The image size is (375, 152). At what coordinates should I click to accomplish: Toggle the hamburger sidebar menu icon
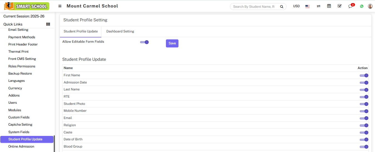tap(60, 6)
